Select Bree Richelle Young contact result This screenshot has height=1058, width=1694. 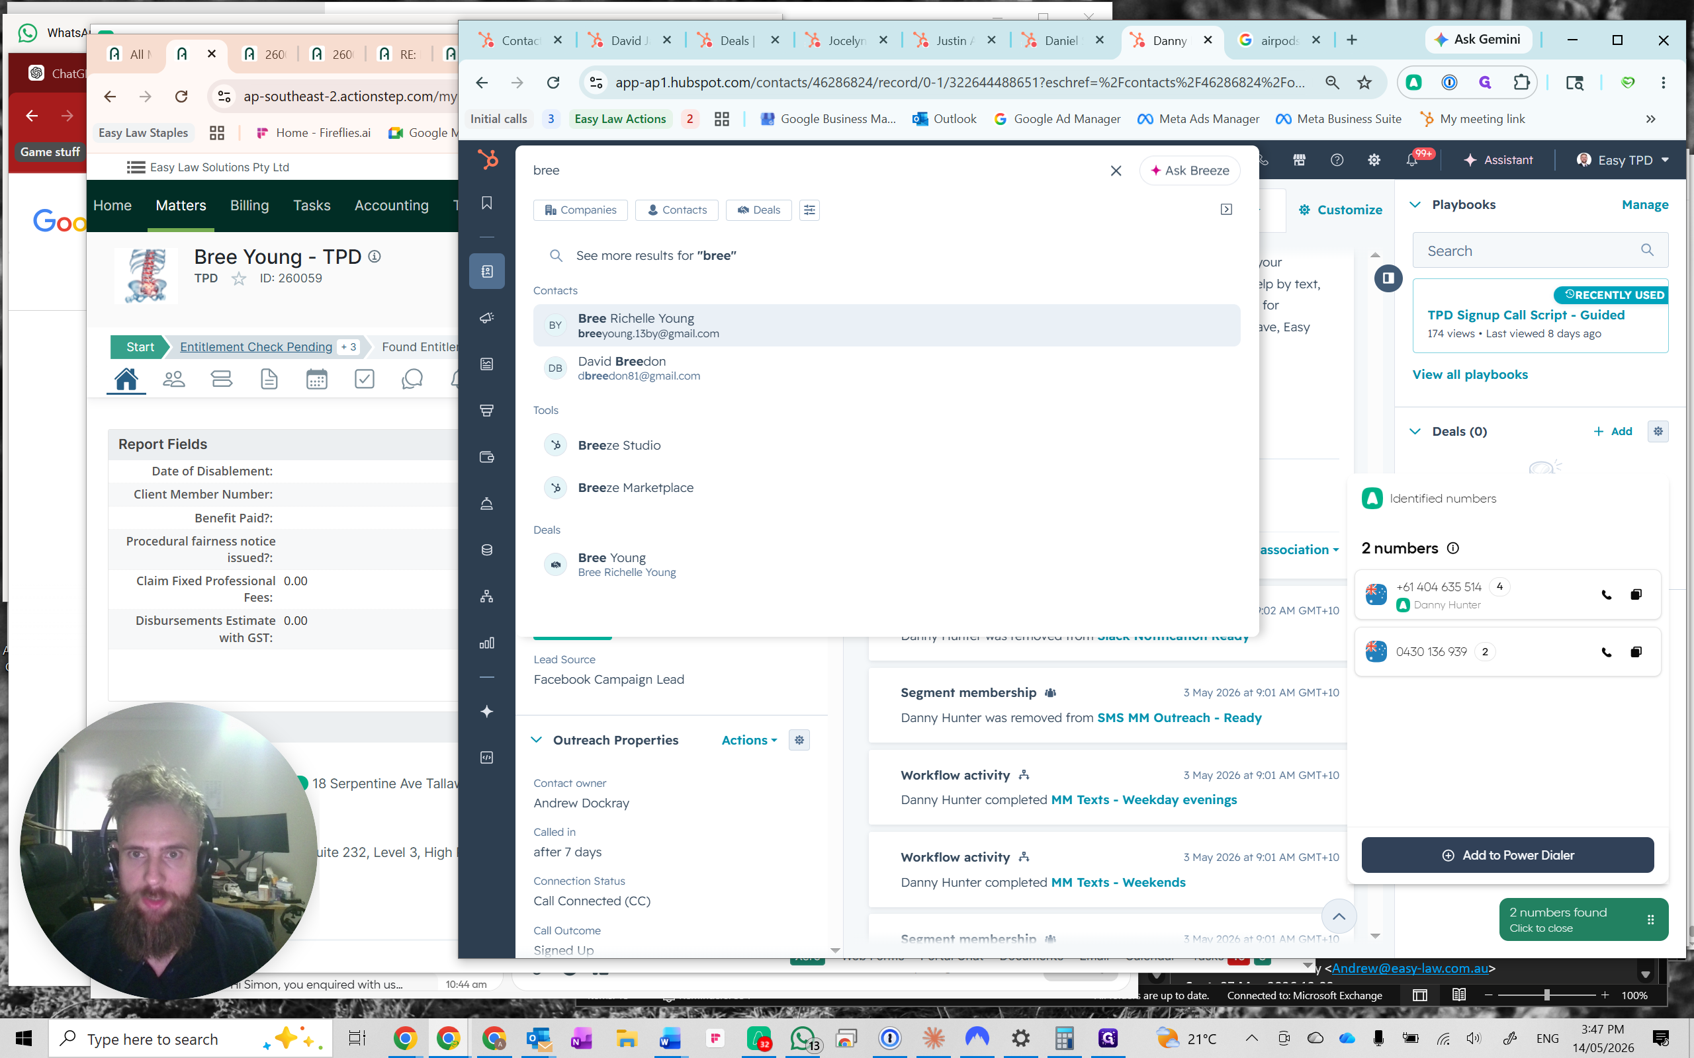point(886,325)
